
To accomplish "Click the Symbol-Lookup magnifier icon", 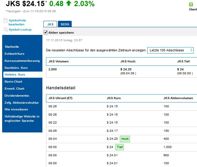I will pos(6,30).
